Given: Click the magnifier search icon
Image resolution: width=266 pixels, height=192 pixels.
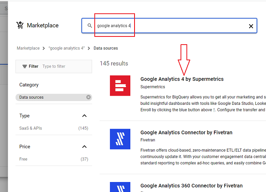Looking at the screenshot, I should pos(90,26).
